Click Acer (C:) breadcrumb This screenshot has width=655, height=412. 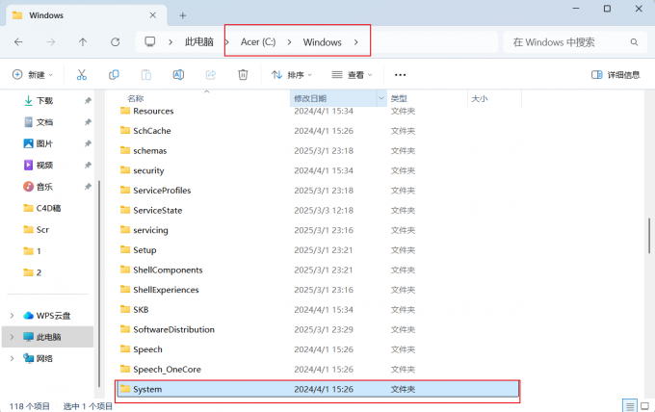(x=258, y=42)
